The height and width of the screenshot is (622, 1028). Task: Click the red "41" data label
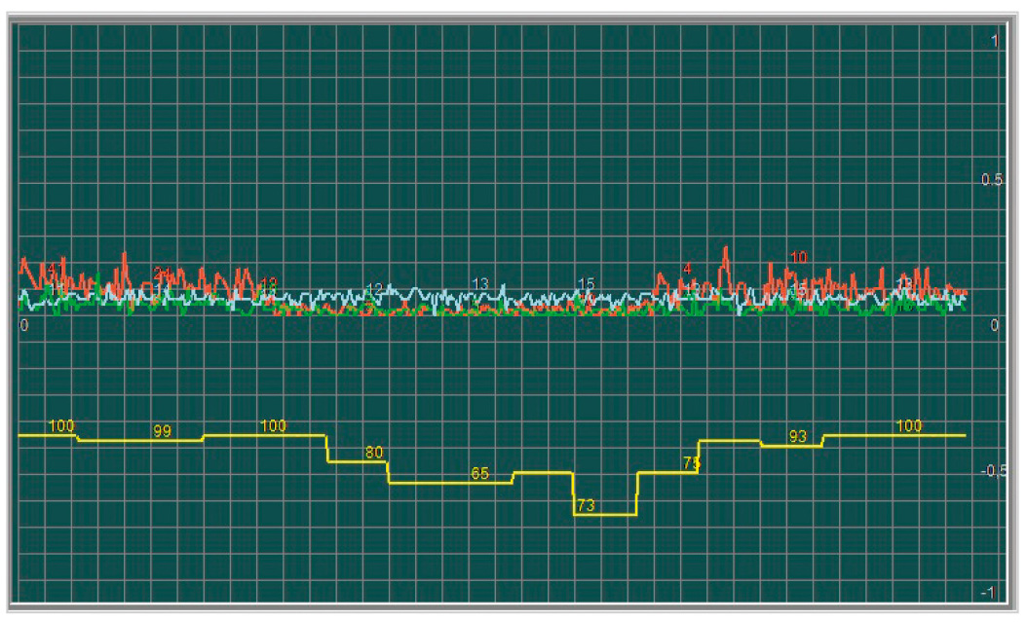tap(56, 269)
